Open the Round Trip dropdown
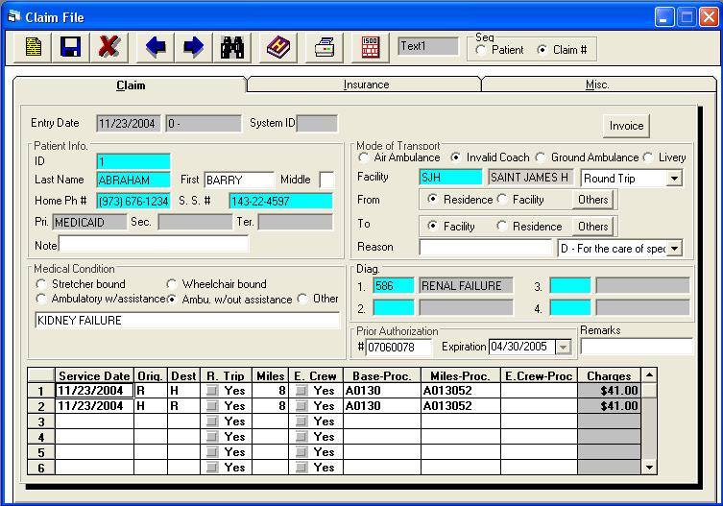The height and width of the screenshot is (506, 723). [674, 178]
